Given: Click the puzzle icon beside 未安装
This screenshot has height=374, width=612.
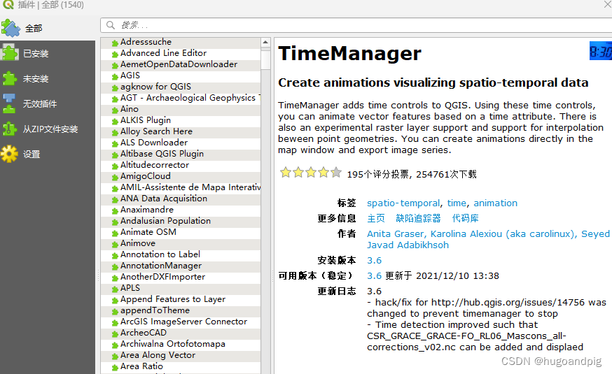Looking at the screenshot, I should pyautogui.click(x=9, y=78).
